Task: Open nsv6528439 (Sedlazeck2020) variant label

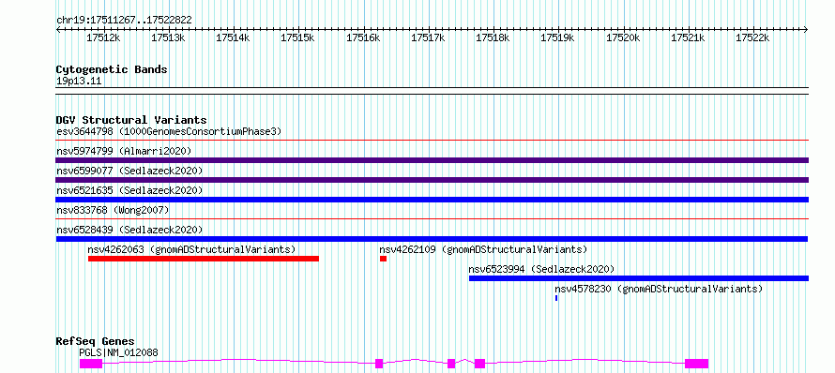Action: click(x=129, y=230)
